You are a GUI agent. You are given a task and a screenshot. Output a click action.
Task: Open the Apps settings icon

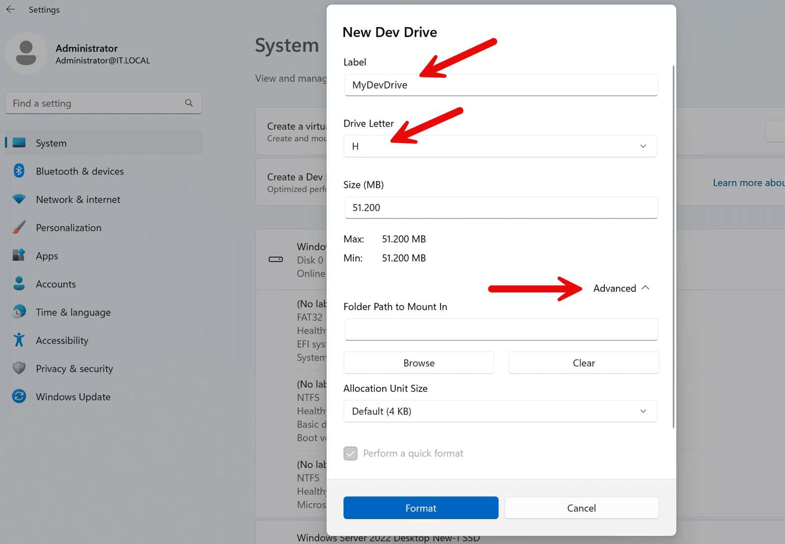[x=19, y=255]
